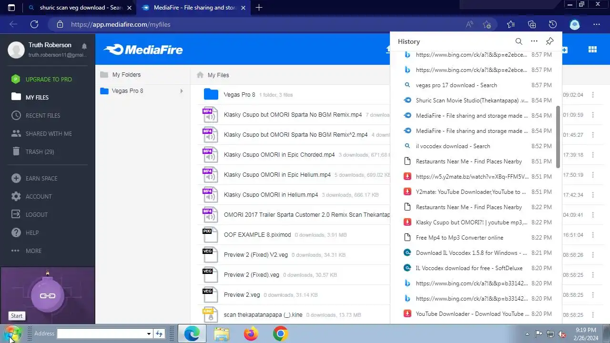The height and width of the screenshot is (343, 610).
Task: Click the MediaFire logo
Action: point(143,50)
